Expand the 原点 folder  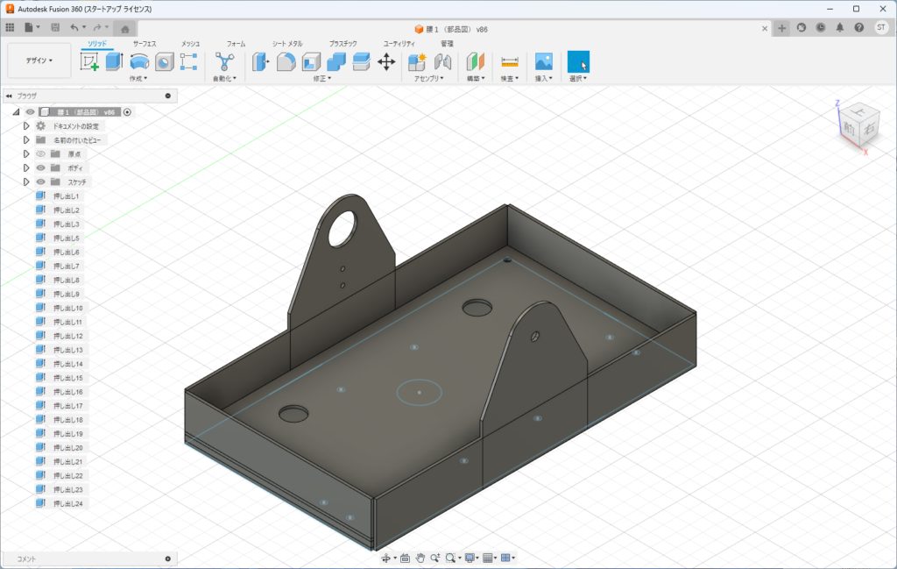25,154
